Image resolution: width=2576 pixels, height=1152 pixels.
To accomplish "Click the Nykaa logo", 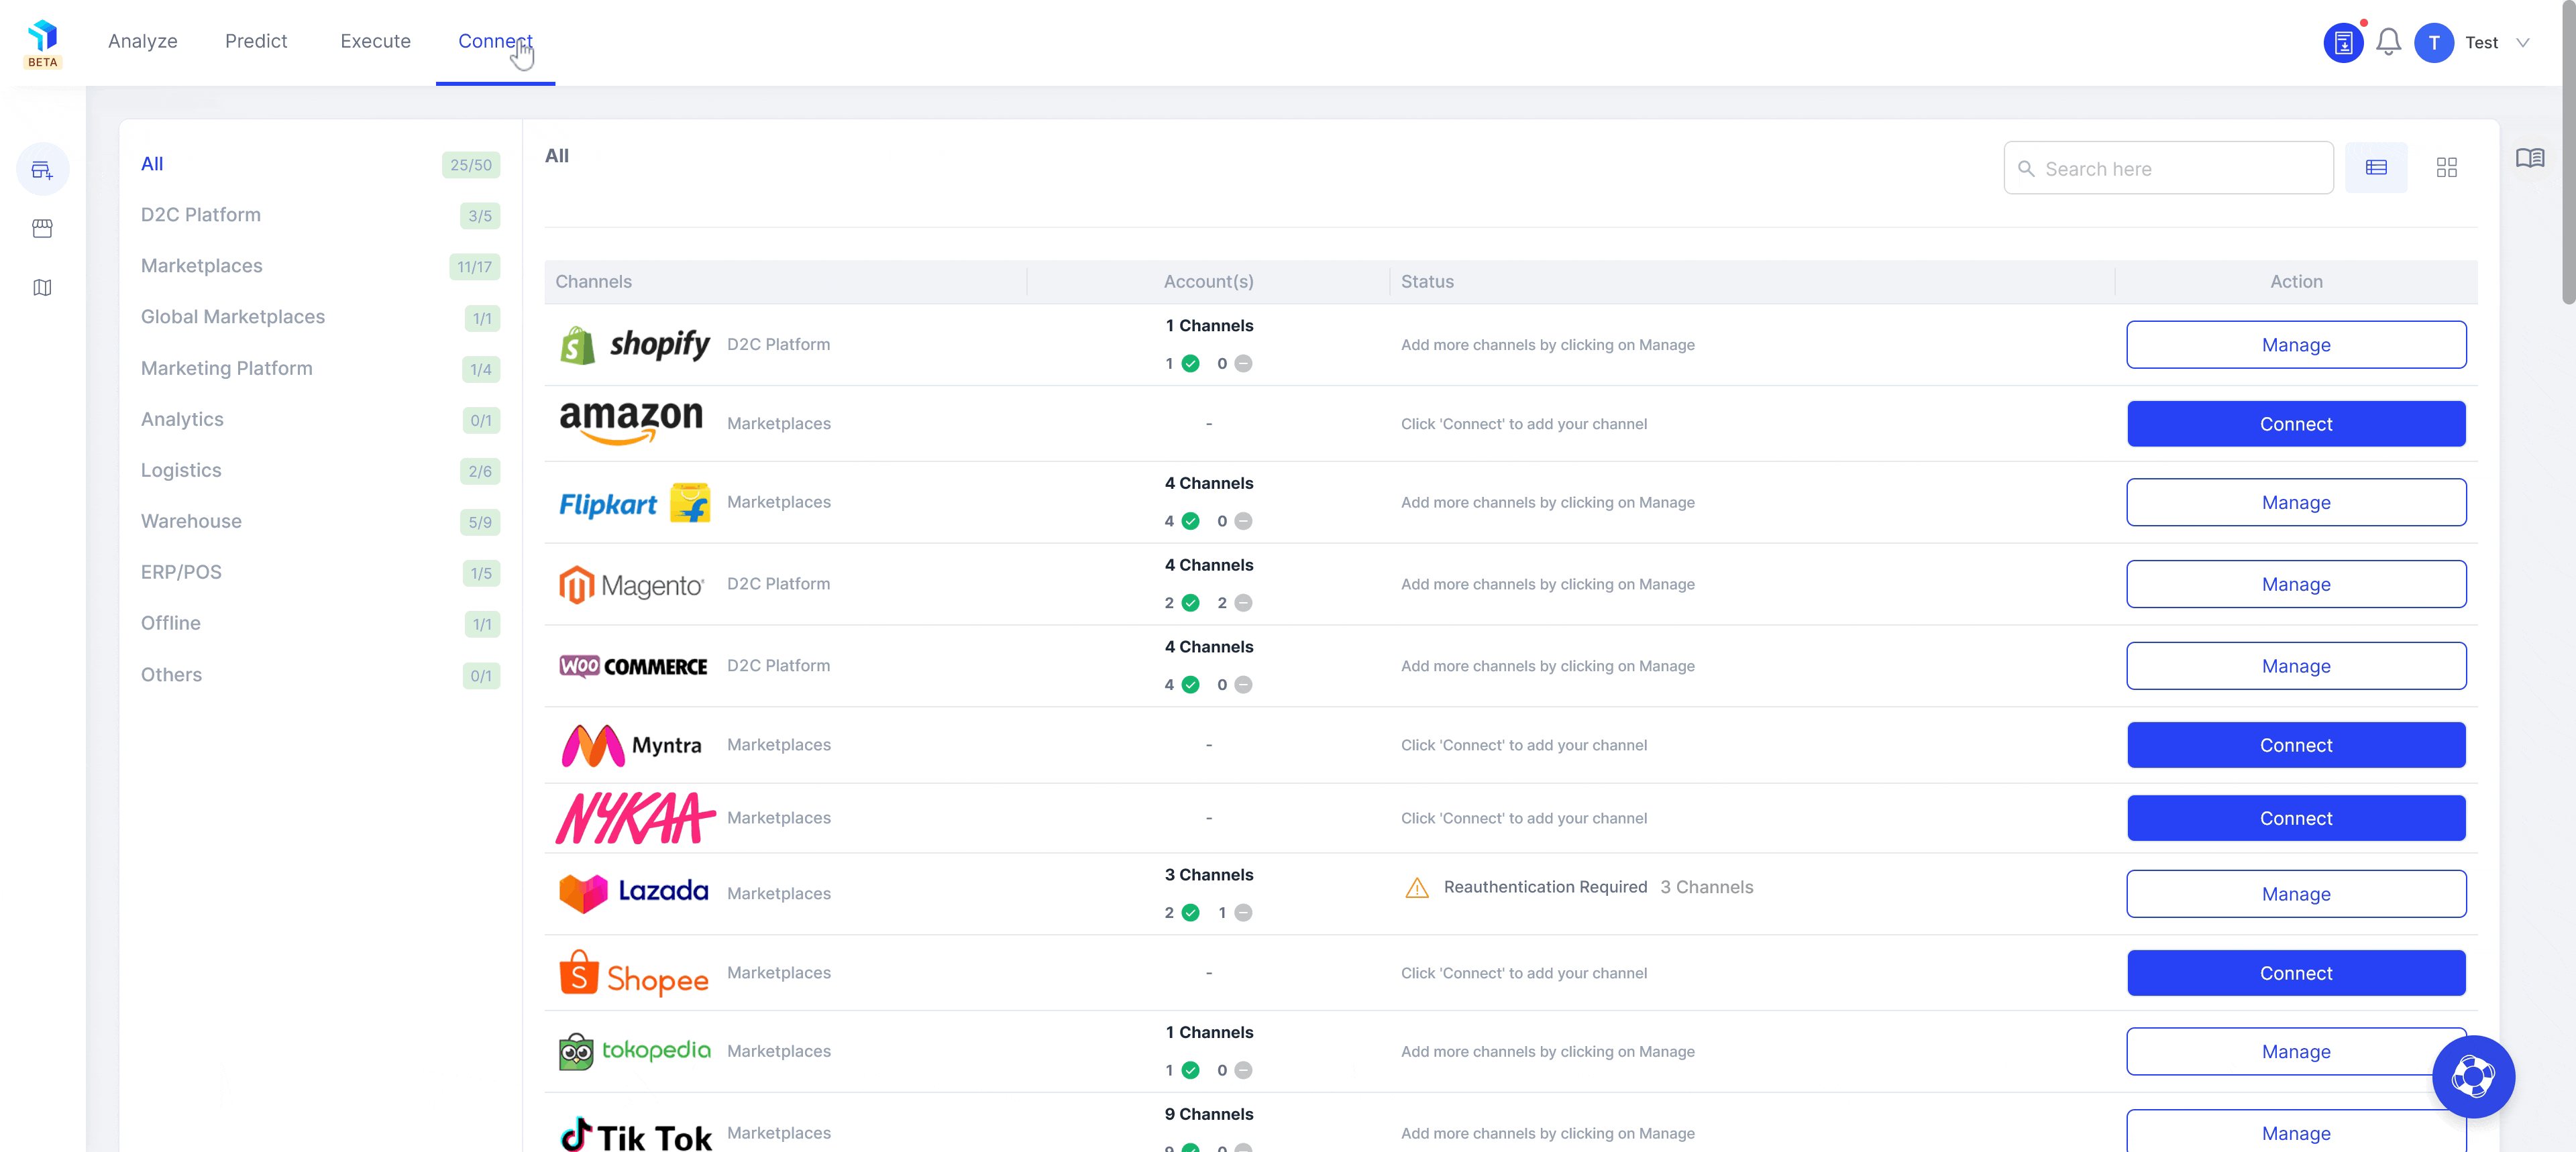I will pos(636,818).
